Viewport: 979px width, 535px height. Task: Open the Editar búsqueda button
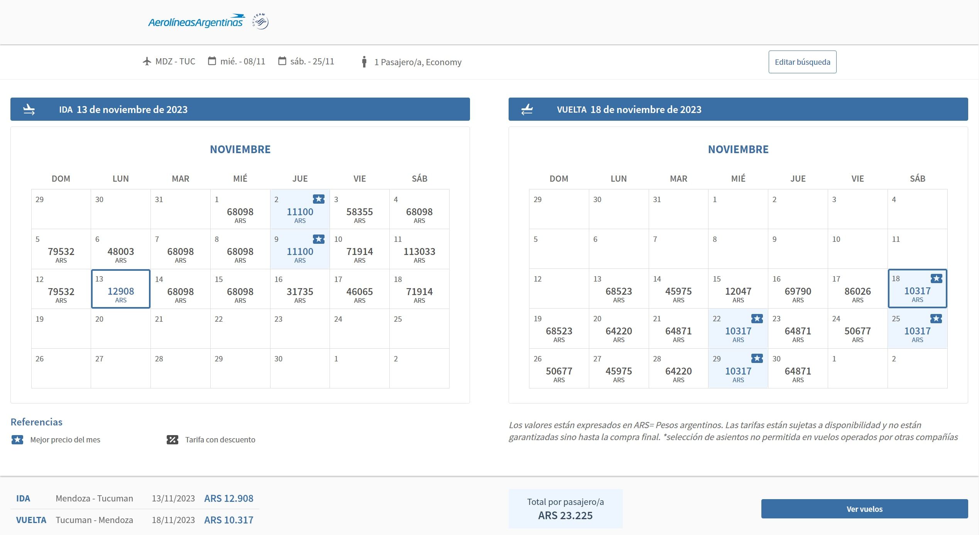tap(802, 62)
